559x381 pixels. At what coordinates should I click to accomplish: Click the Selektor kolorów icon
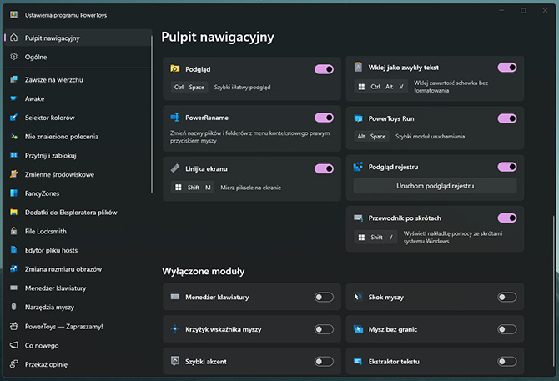pyautogui.click(x=13, y=118)
